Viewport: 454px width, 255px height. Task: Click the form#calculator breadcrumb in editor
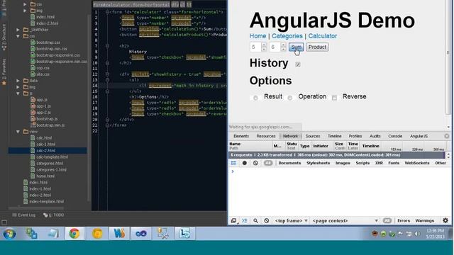(x=131, y=5)
